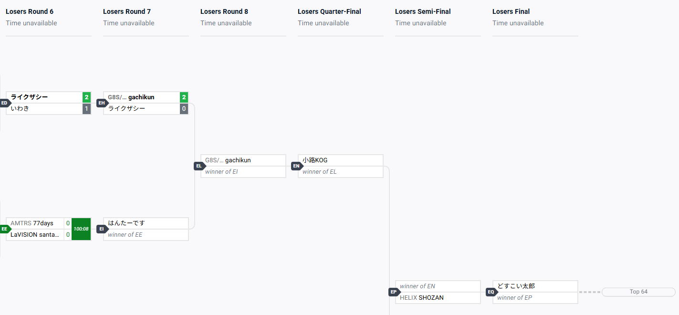Select the 'winner of EN' placeholder slot
The image size is (679, 315).
click(x=418, y=286)
